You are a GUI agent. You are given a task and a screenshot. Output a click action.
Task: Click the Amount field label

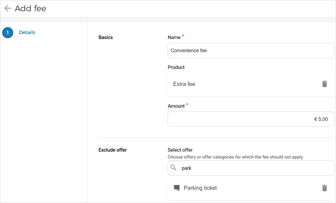(176, 106)
